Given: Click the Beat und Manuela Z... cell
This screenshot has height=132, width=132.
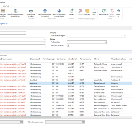Looking at the screenshot, I should click(x=102, y=109).
